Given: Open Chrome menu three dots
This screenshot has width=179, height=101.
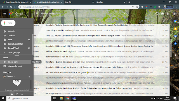Looking at the screenshot, I should (176, 7).
